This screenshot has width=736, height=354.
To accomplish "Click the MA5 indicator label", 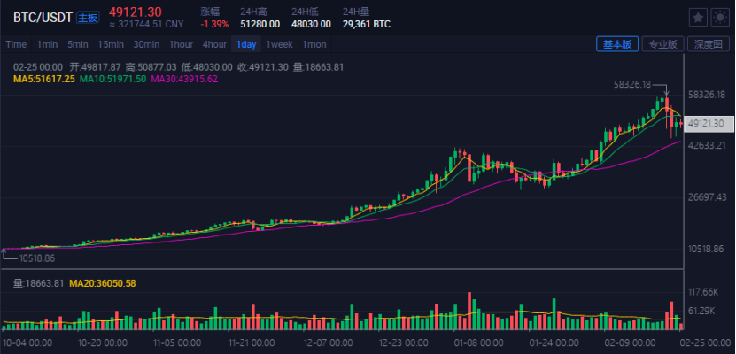I will click(44, 80).
